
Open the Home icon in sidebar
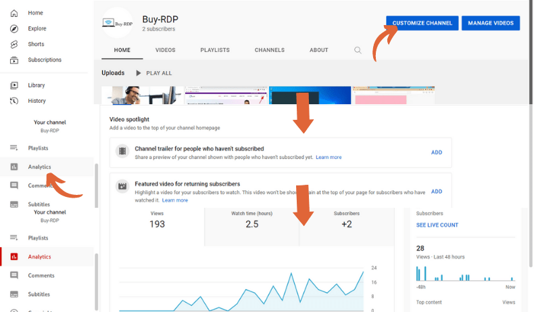pos(14,13)
